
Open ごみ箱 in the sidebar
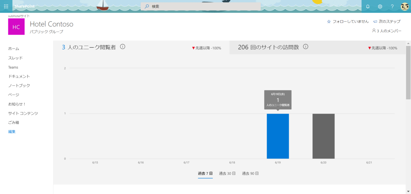(14, 123)
